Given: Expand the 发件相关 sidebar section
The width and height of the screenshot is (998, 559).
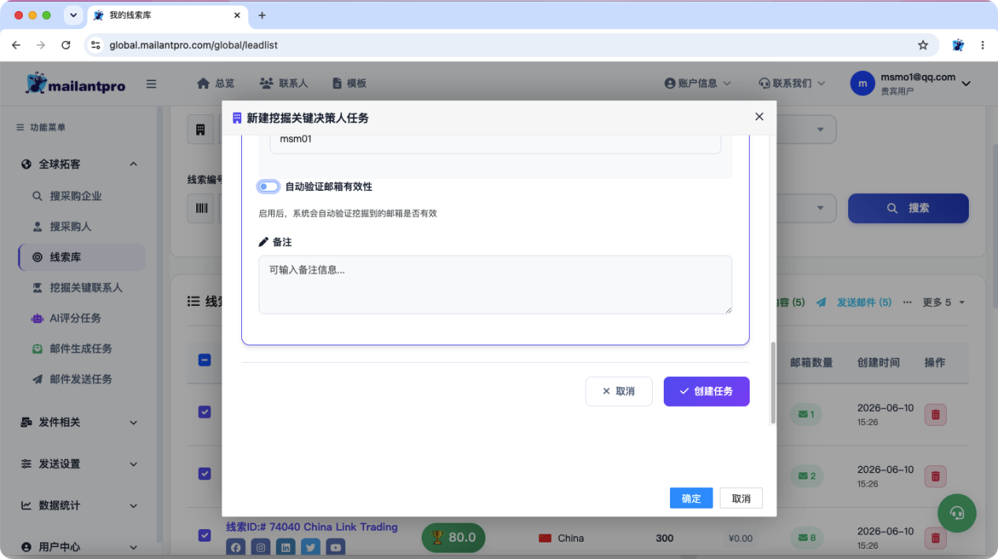Looking at the screenshot, I should pos(79,423).
